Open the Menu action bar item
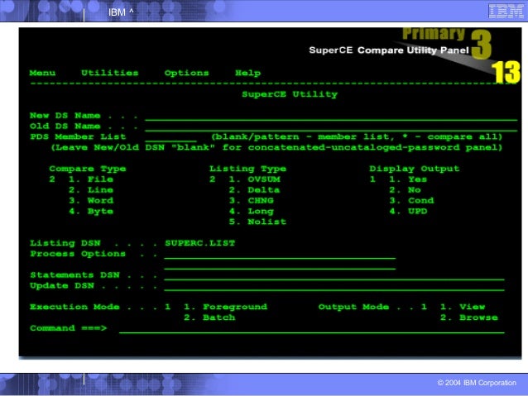The image size is (528, 396). coord(42,73)
